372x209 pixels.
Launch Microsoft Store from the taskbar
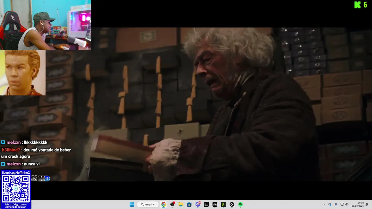point(189,204)
